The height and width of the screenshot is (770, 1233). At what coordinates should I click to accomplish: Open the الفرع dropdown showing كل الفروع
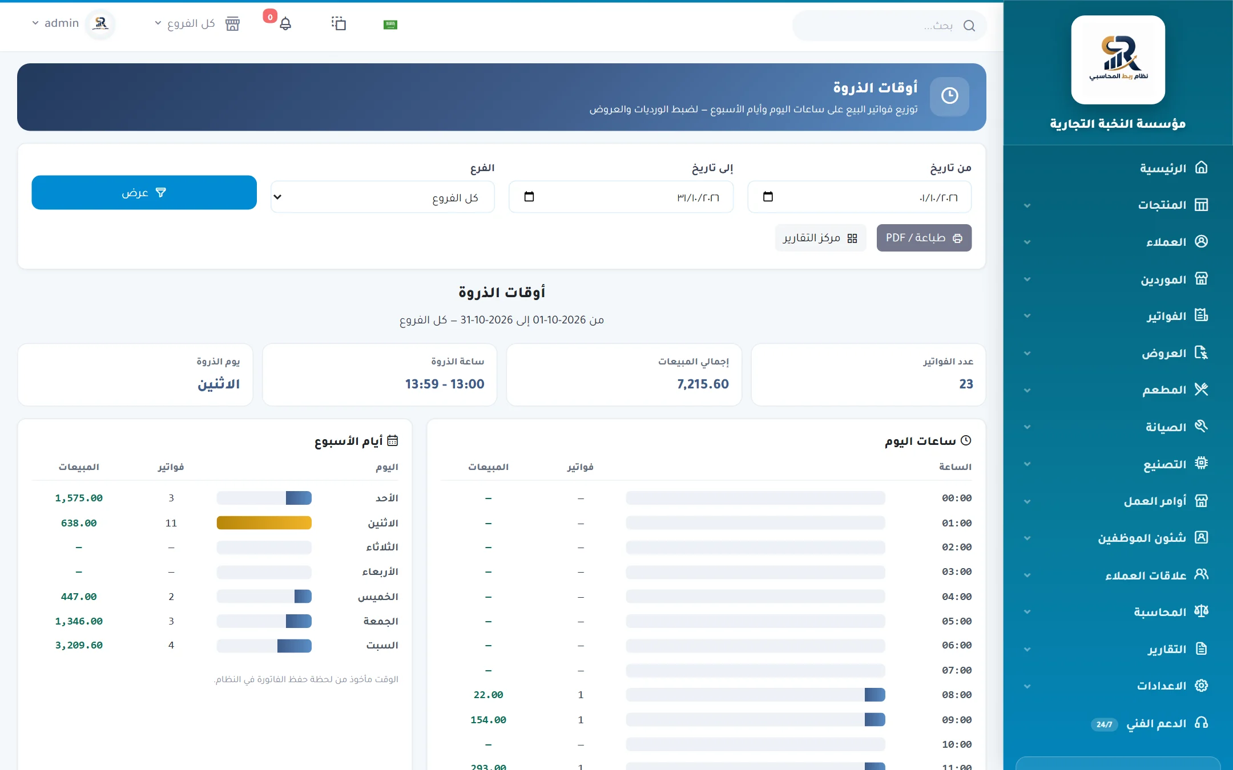(382, 197)
